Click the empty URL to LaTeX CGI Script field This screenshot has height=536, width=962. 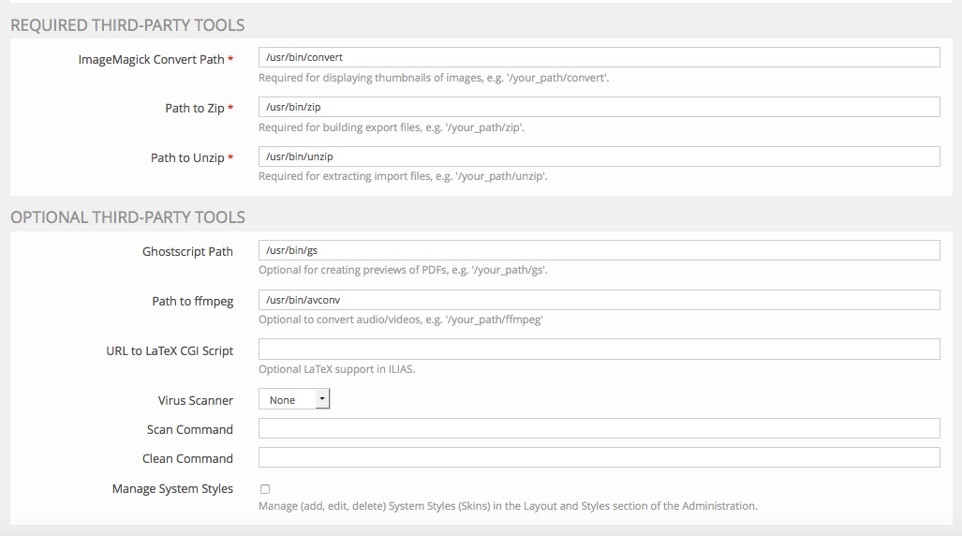click(x=598, y=350)
